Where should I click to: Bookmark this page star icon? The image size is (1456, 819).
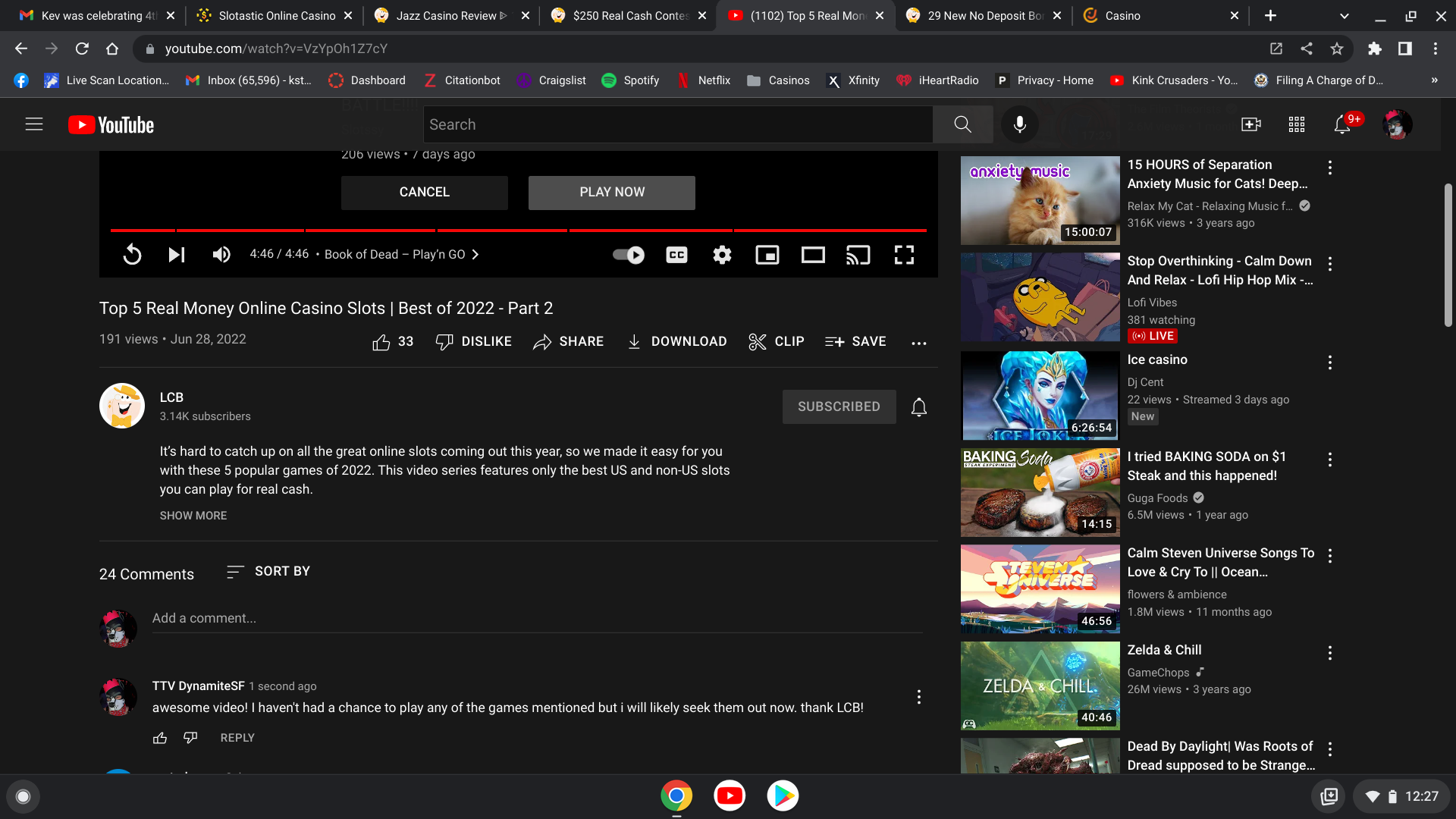pyautogui.click(x=1337, y=49)
